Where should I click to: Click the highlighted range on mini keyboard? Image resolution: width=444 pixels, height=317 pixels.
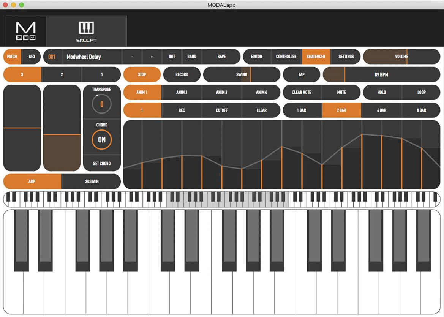pos(228,199)
